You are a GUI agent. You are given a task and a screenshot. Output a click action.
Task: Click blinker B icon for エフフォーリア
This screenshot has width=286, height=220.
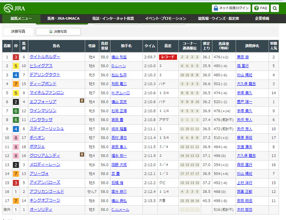[82, 100]
